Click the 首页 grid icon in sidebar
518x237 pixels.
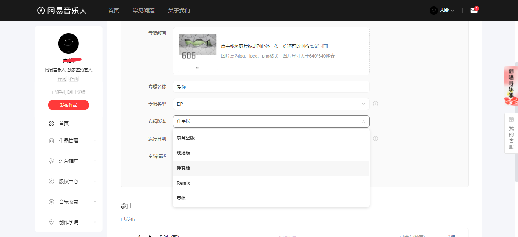point(52,123)
